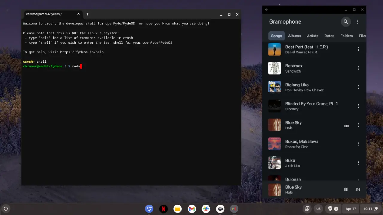Switch to the Files tab
383x215 pixels.
click(362, 36)
